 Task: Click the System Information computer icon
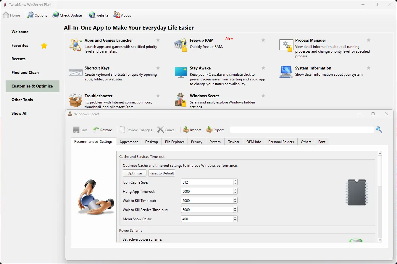coord(286,72)
